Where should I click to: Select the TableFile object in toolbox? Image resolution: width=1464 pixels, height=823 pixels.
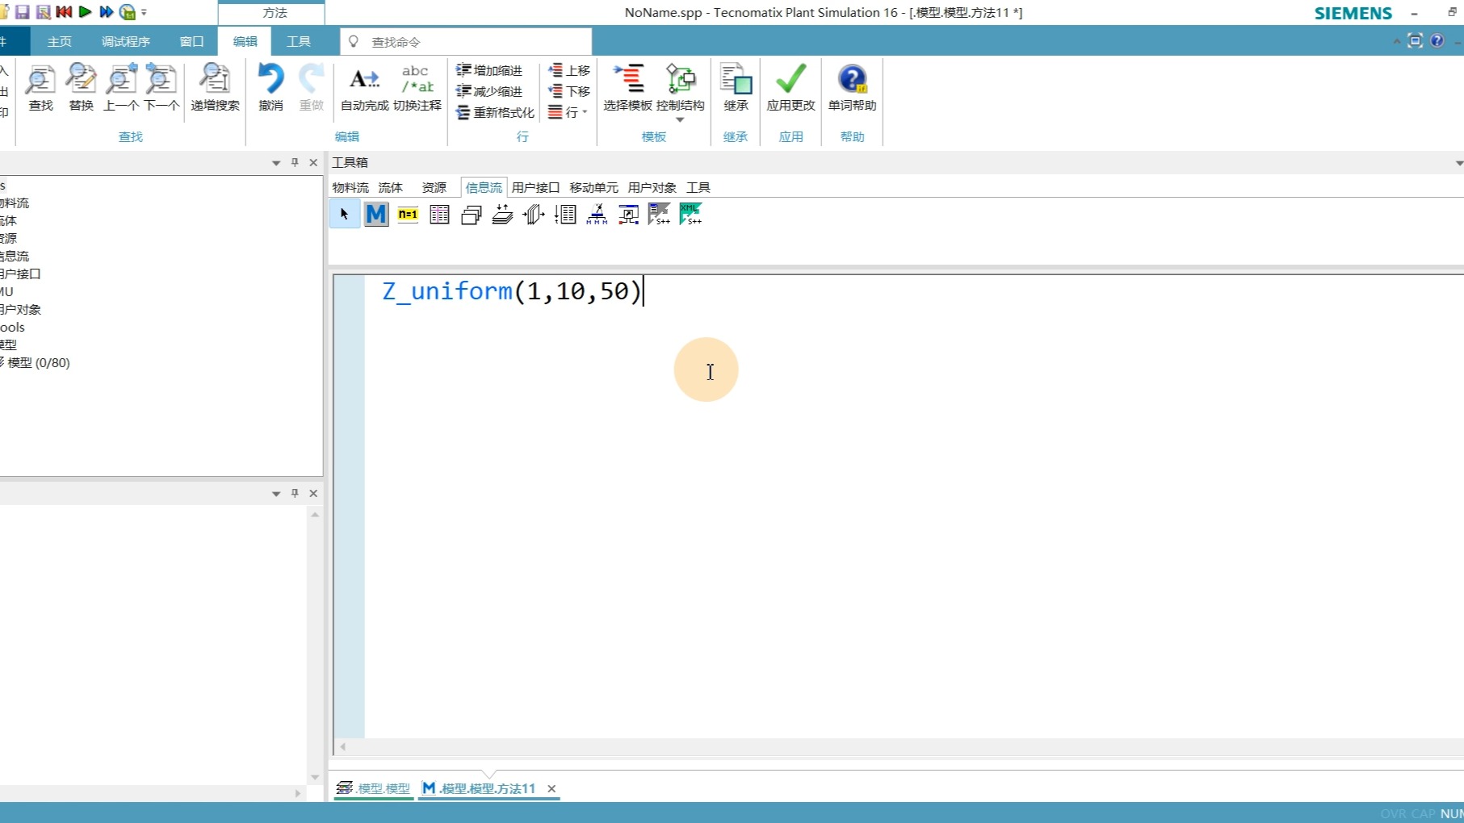[x=439, y=214]
